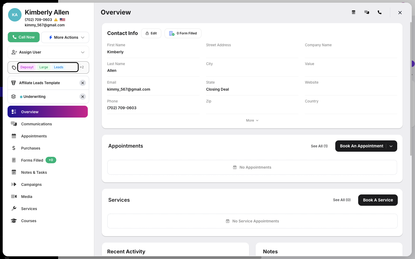Image resolution: width=415 pixels, height=259 pixels.
Task: Show the +2 hidden tags
Action: click(x=82, y=67)
